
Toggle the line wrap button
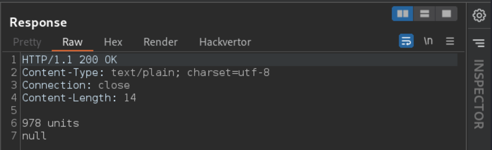[406, 41]
